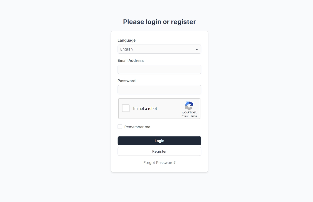Click the "Language" field label
The height and width of the screenshot is (202, 313).
(126, 40)
